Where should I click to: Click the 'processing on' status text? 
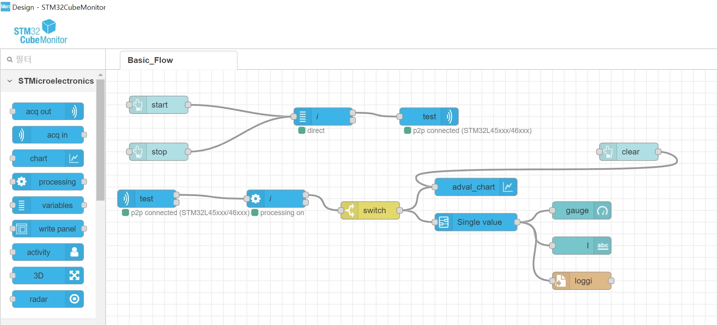282,213
